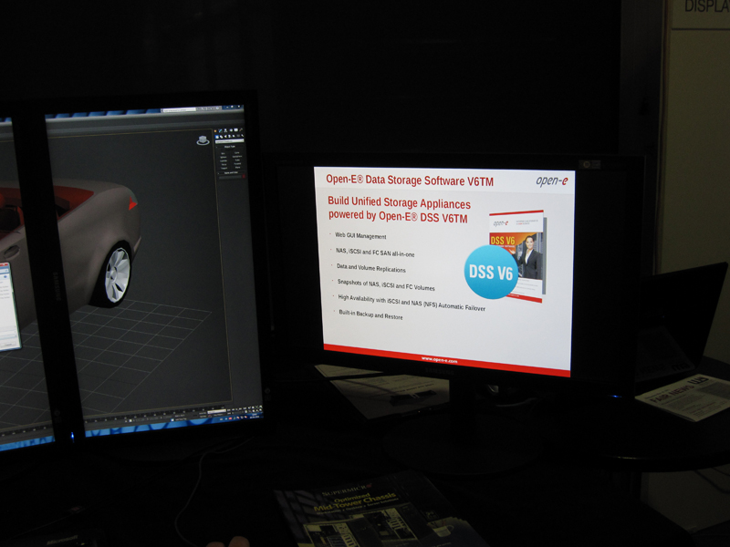Click the 'NAS, iSCSI and FC SAN all-in-one' bullet
Image resolution: width=730 pixels, height=547 pixels.
pyautogui.click(x=375, y=253)
